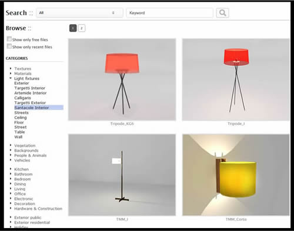Open the Calligaris subcategory
This screenshot has height=231, width=294.
point(22,98)
